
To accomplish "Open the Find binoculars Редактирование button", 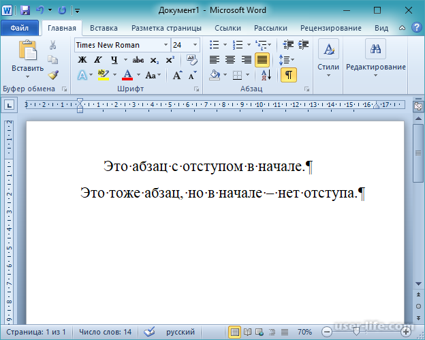I will click(376, 58).
